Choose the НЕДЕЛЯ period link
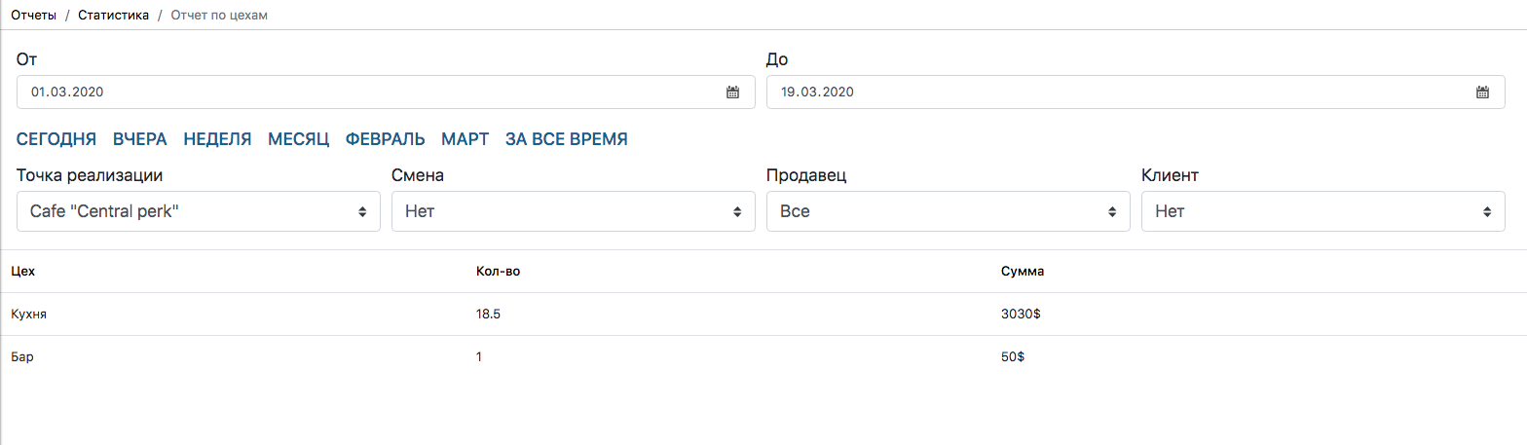 (x=217, y=139)
